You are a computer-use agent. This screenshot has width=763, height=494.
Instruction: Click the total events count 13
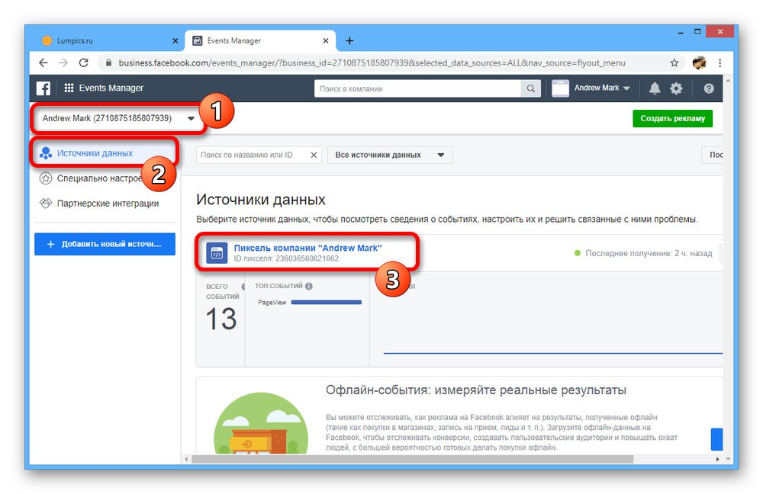221,319
